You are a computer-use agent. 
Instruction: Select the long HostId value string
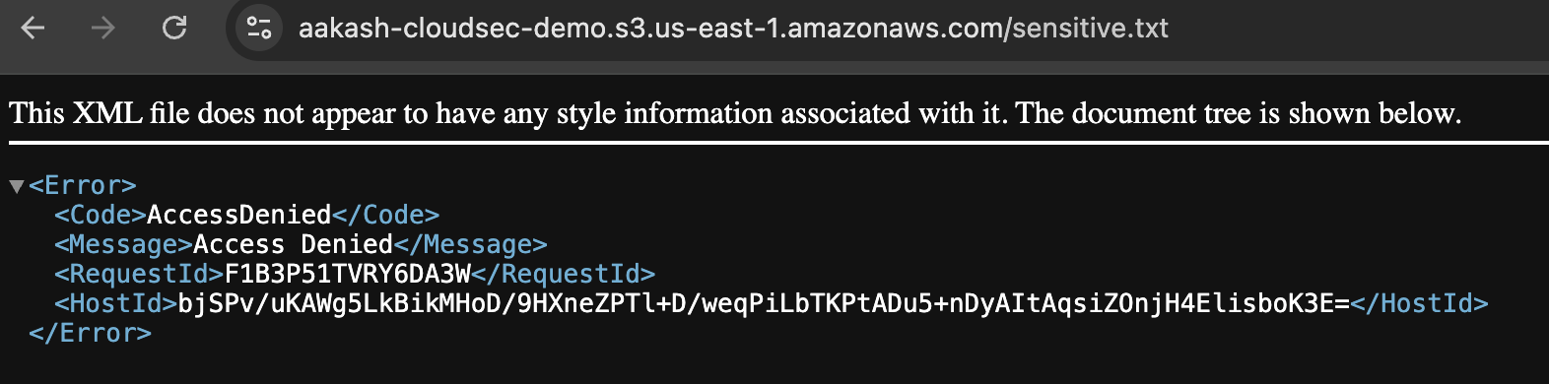point(764,303)
